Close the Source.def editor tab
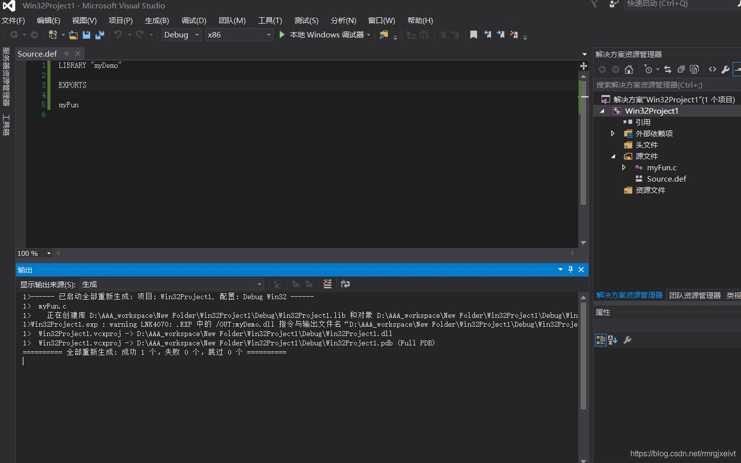741x463 pixels. point(78,54)
